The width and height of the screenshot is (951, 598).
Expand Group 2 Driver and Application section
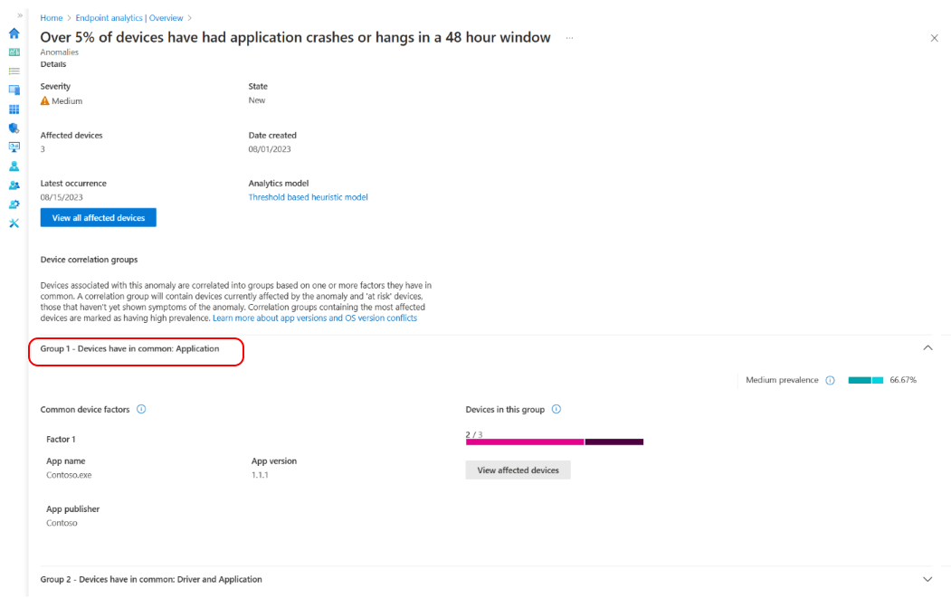point(927,579)
